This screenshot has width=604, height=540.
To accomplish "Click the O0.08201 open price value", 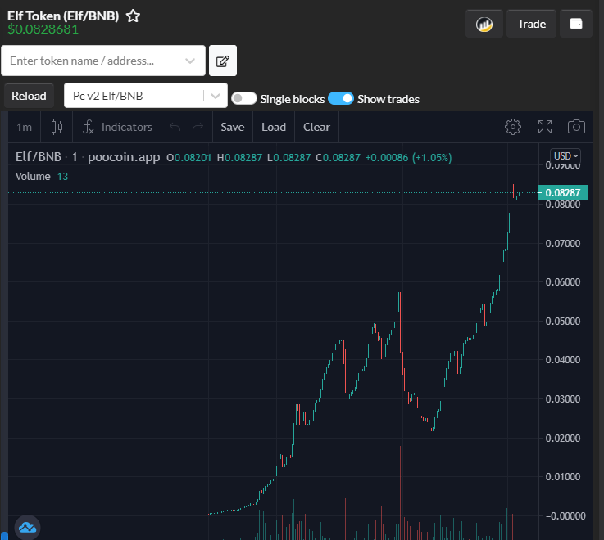I will 188,158.
